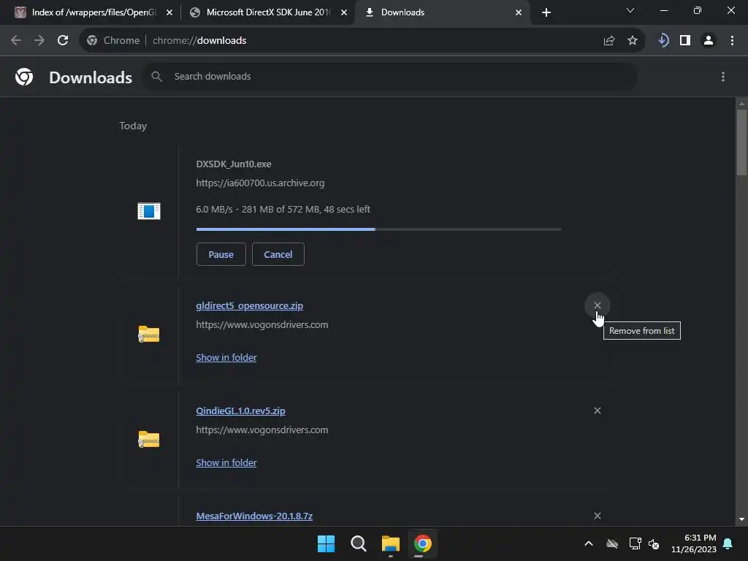Screen dimensions: 748x561
Task: Close the Downloads tab
Action: [x=519, y=12]
